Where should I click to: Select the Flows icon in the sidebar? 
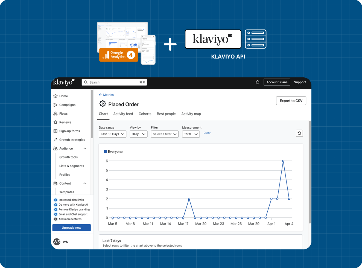[x=56, y=113]
